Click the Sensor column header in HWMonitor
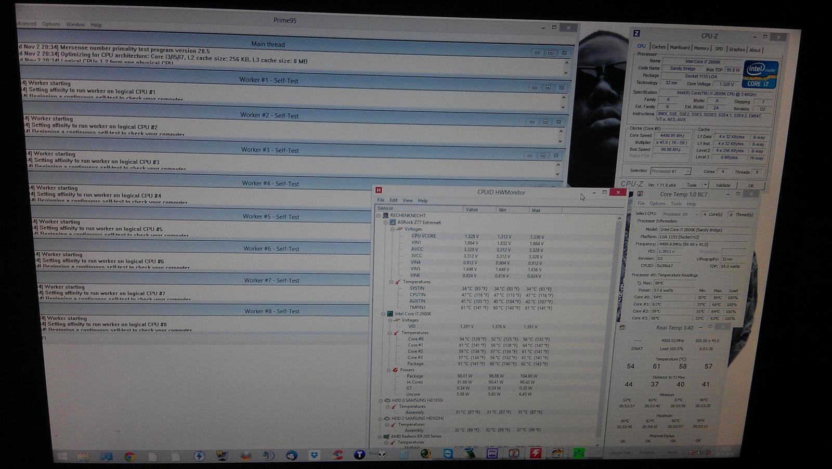This screenshot has width=832, height=469. (x=418, y=209)
